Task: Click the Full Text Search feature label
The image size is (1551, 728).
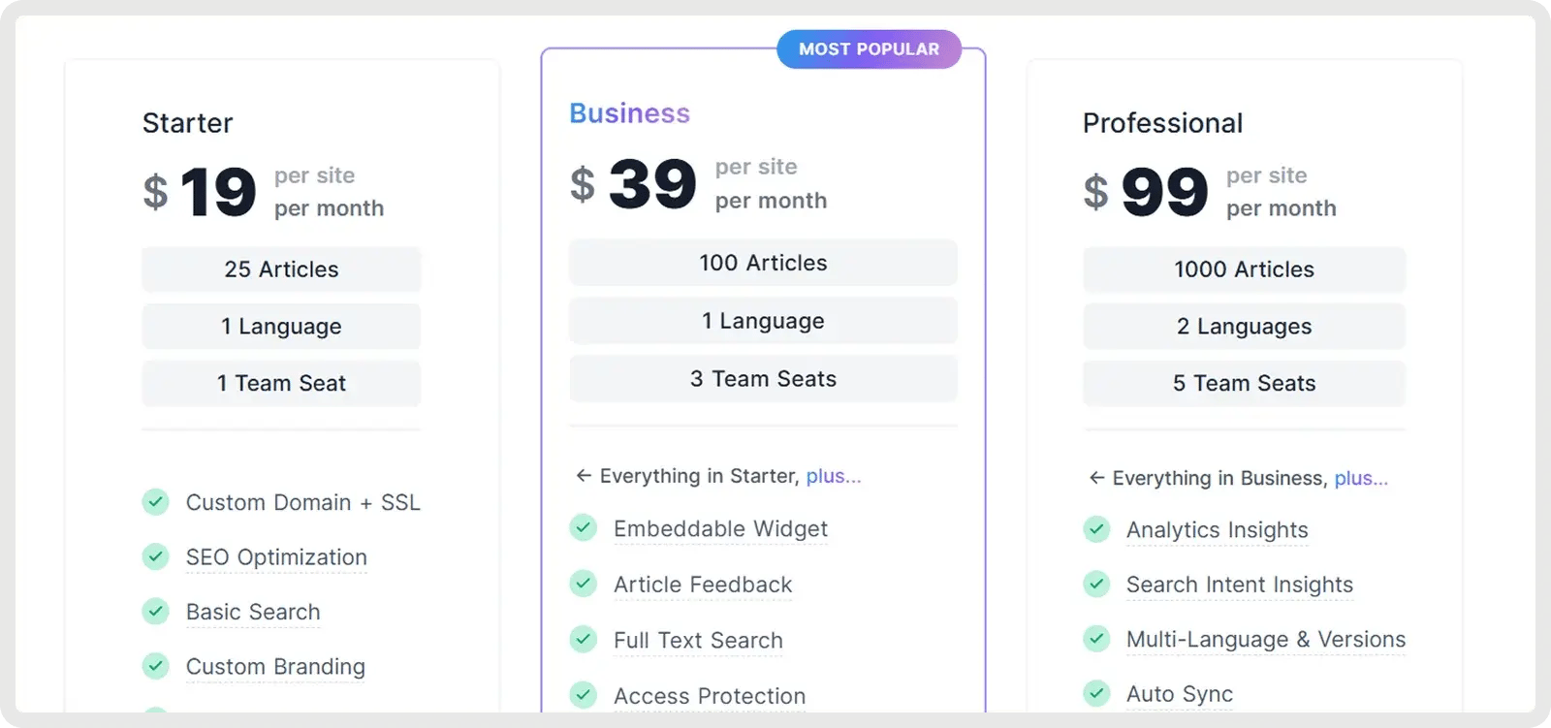Action: pyautogui.click(x=698, y=641)
